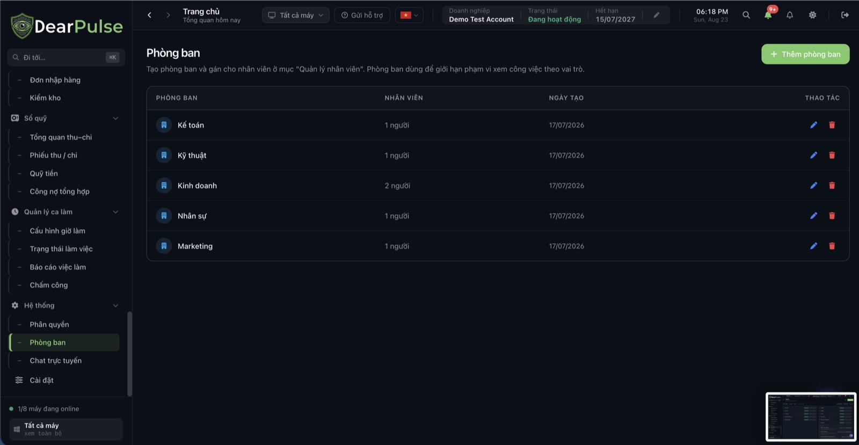
Task: Delete the Kế toán department
Action: click(x=832, y=125)
